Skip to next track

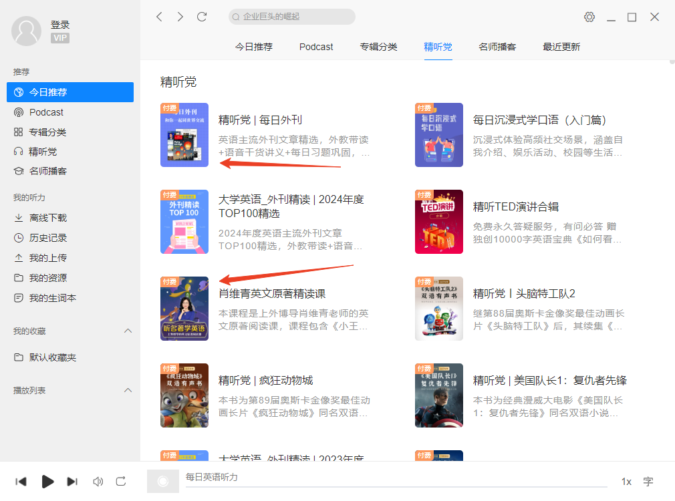click(x=72, y=482)
